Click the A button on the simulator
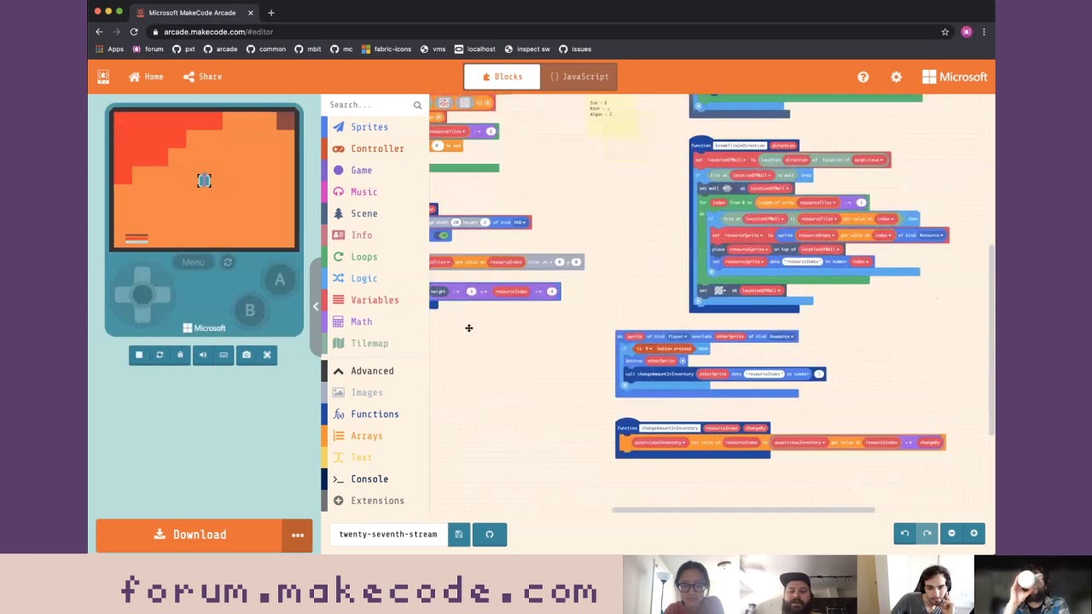The height and width of the screenshot is (614, 1092). tap(279, 280)
